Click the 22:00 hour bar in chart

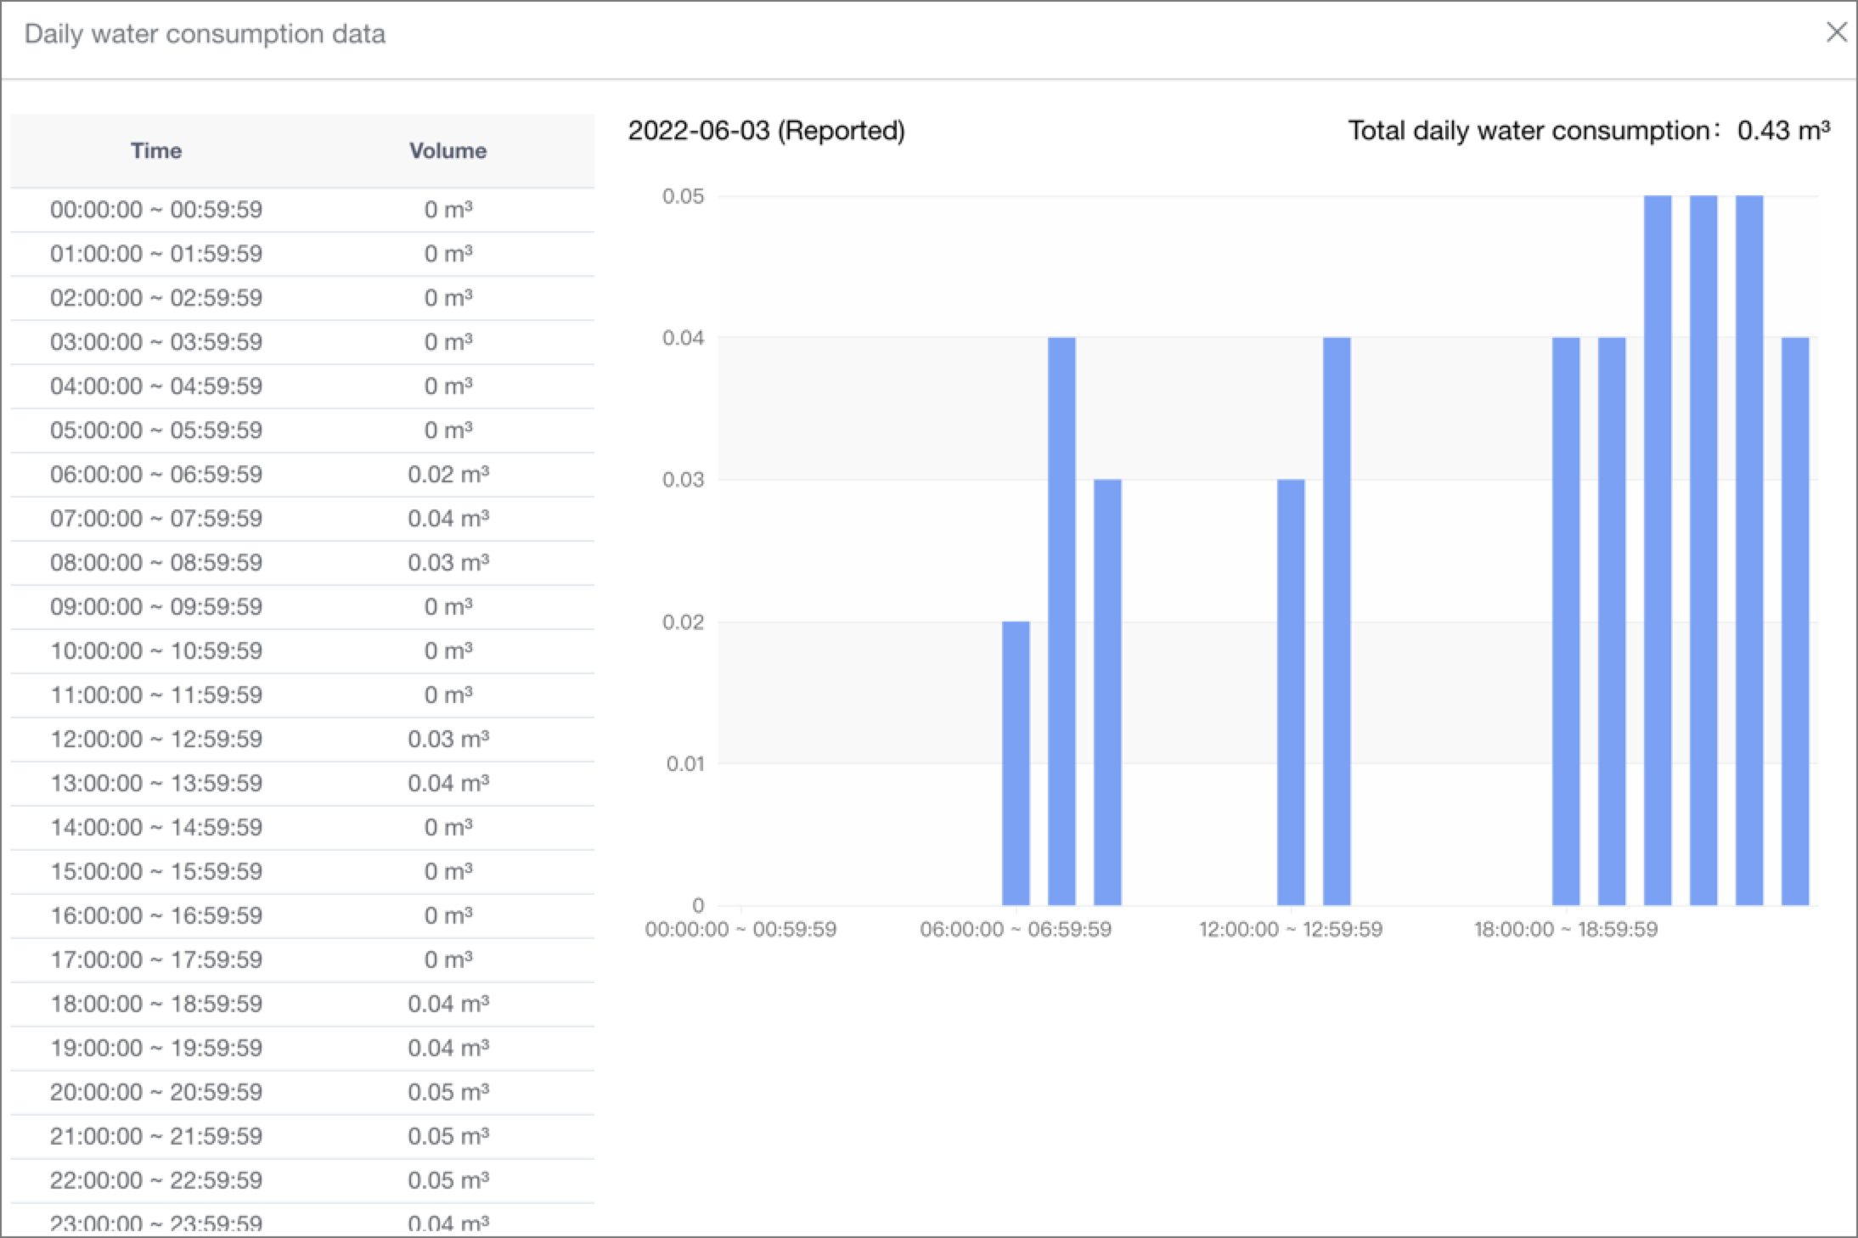point(1749,550)
